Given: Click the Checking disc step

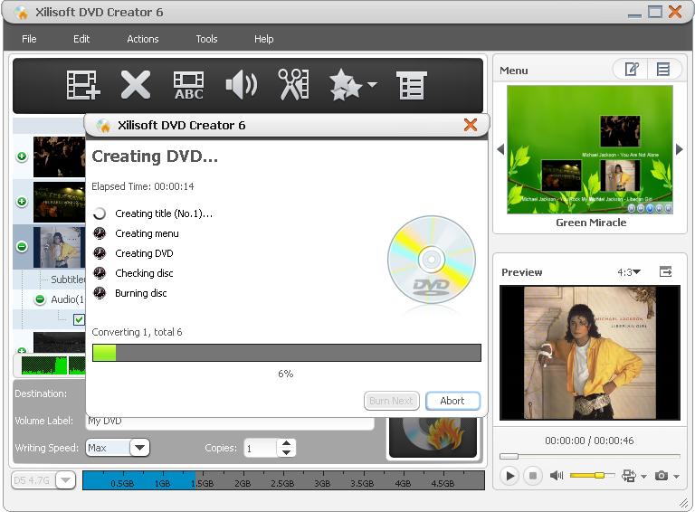Looking at the screenshot, I should (144, 273).
